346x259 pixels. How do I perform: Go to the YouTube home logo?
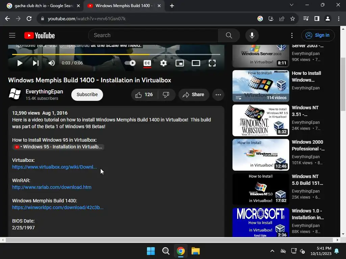40,35
